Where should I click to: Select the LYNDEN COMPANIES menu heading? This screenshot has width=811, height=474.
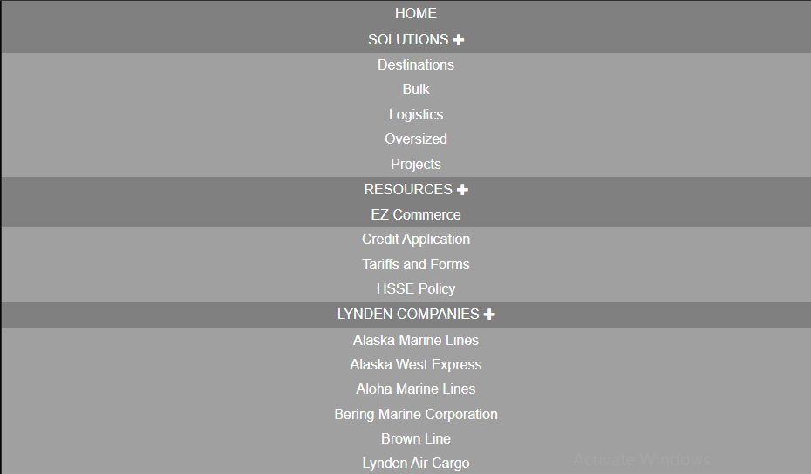click(x=408, y=315)
